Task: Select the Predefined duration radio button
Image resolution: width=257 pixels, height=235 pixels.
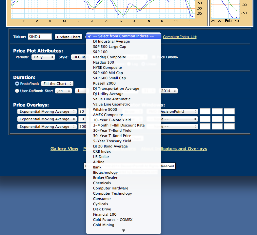Action: pyautogui.click(x=17, y=84)
